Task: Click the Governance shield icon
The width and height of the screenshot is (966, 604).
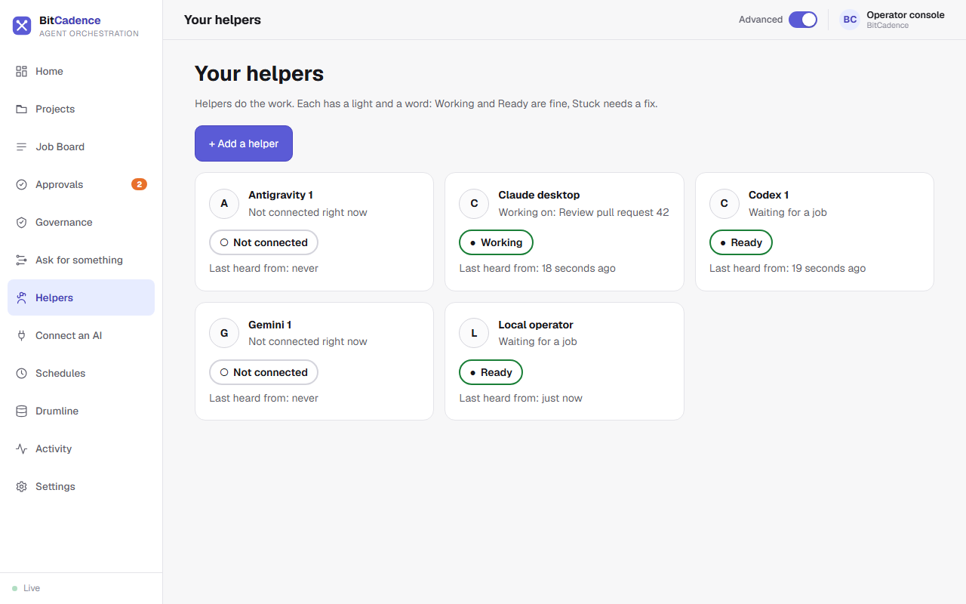Action: [x=21, y=222]
